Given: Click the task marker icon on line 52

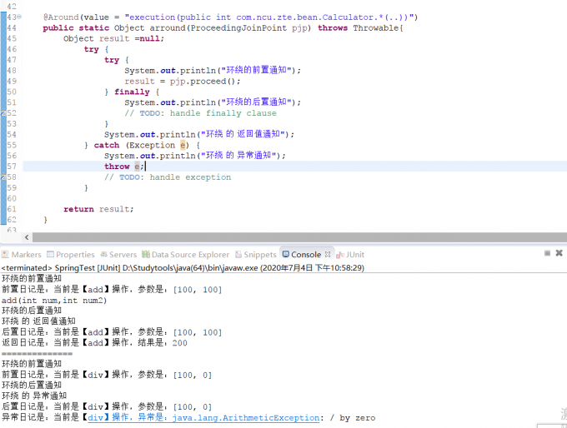Looking at the screenshot, I should tap(3, 113).
